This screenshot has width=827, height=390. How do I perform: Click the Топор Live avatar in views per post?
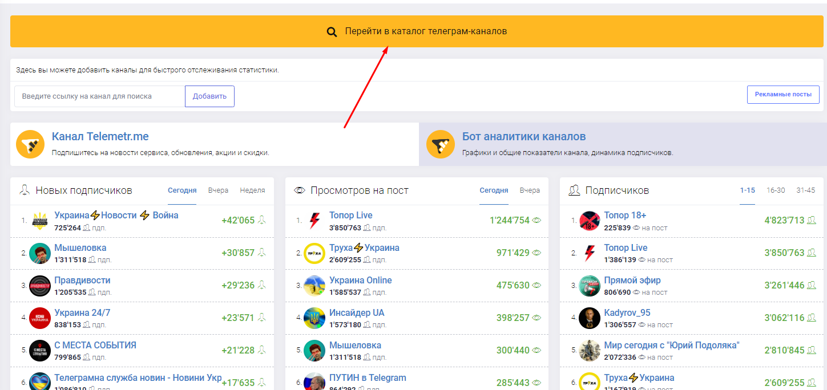coord(314,221)
